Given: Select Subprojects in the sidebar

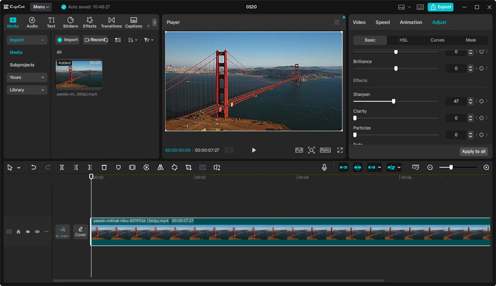Looking at the screenshot, I should click(x=22, y=65).
